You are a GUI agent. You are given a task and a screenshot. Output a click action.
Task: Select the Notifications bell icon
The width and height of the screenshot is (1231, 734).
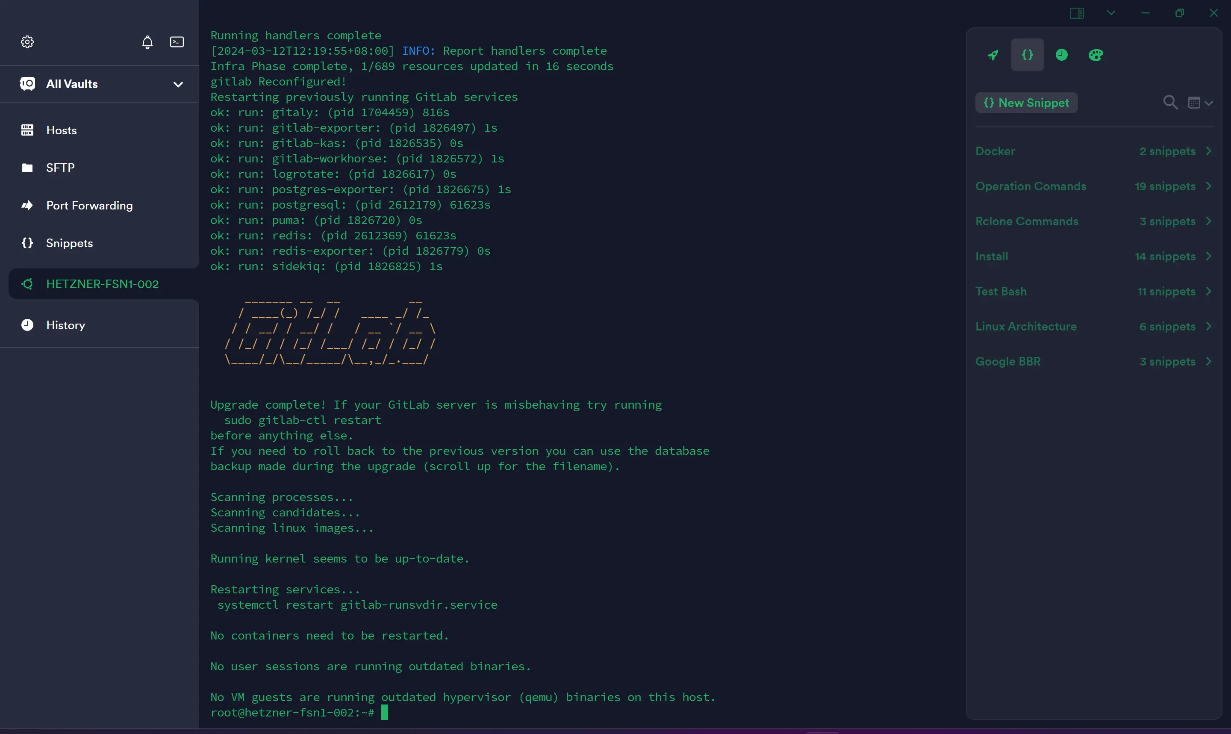[147, 41]
